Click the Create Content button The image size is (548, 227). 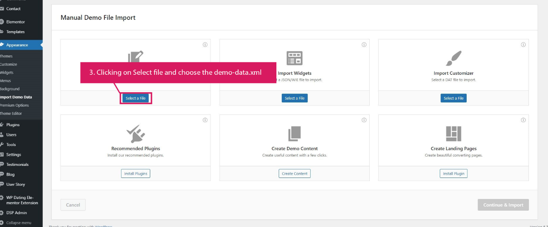(x=295, y=174)
